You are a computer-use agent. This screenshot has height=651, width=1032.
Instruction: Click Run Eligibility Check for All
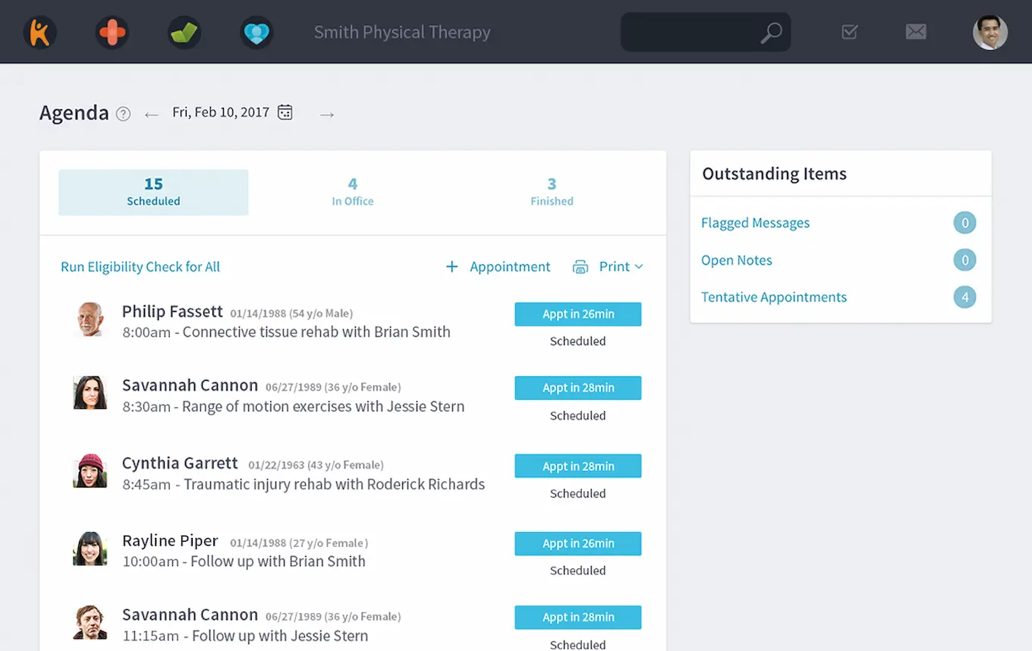click(x=140, y=266)
